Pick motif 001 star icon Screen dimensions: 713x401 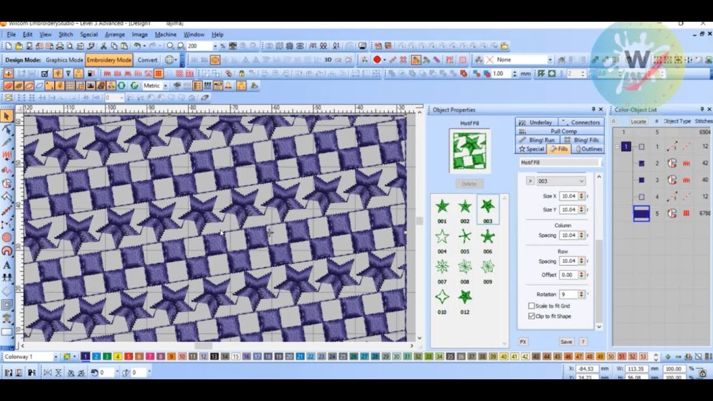click(x=442, y=207)
